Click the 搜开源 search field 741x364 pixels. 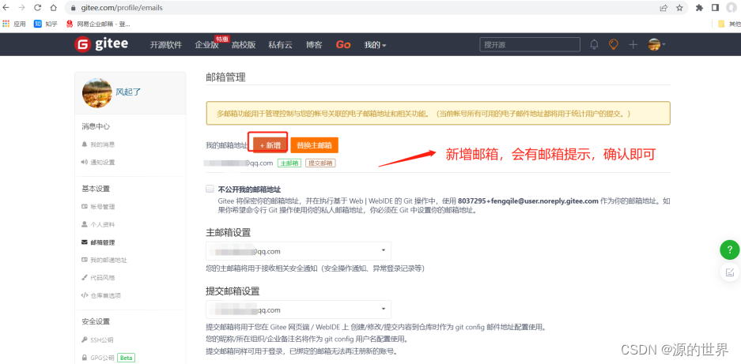tap(530, 44)
